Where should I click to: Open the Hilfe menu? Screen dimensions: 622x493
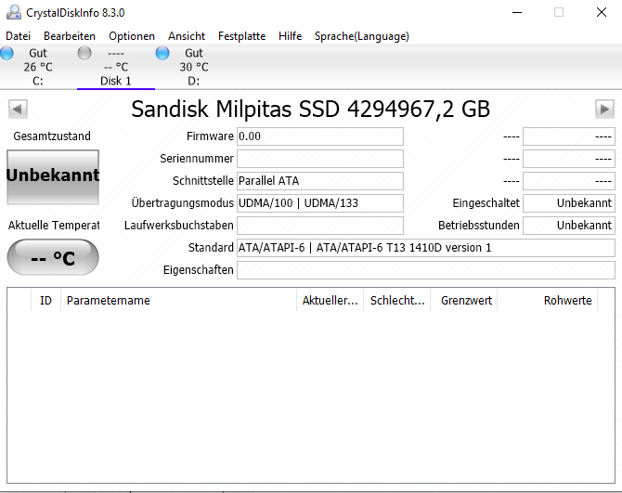point(290,36)
